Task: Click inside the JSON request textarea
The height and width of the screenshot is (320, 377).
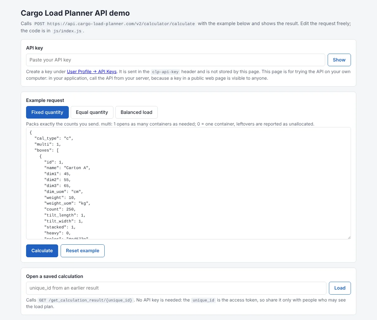Action: coord(188,183)
